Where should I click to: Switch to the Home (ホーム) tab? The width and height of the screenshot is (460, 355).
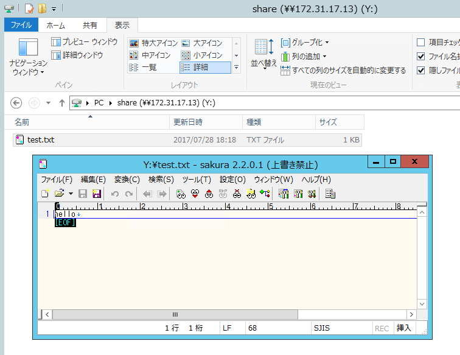click(56, 25)
